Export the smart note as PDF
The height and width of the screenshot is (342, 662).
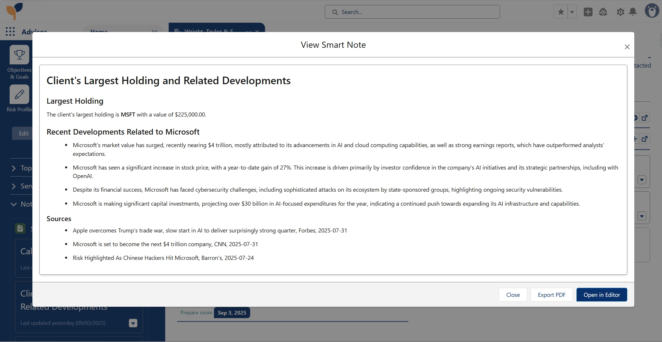552,295
